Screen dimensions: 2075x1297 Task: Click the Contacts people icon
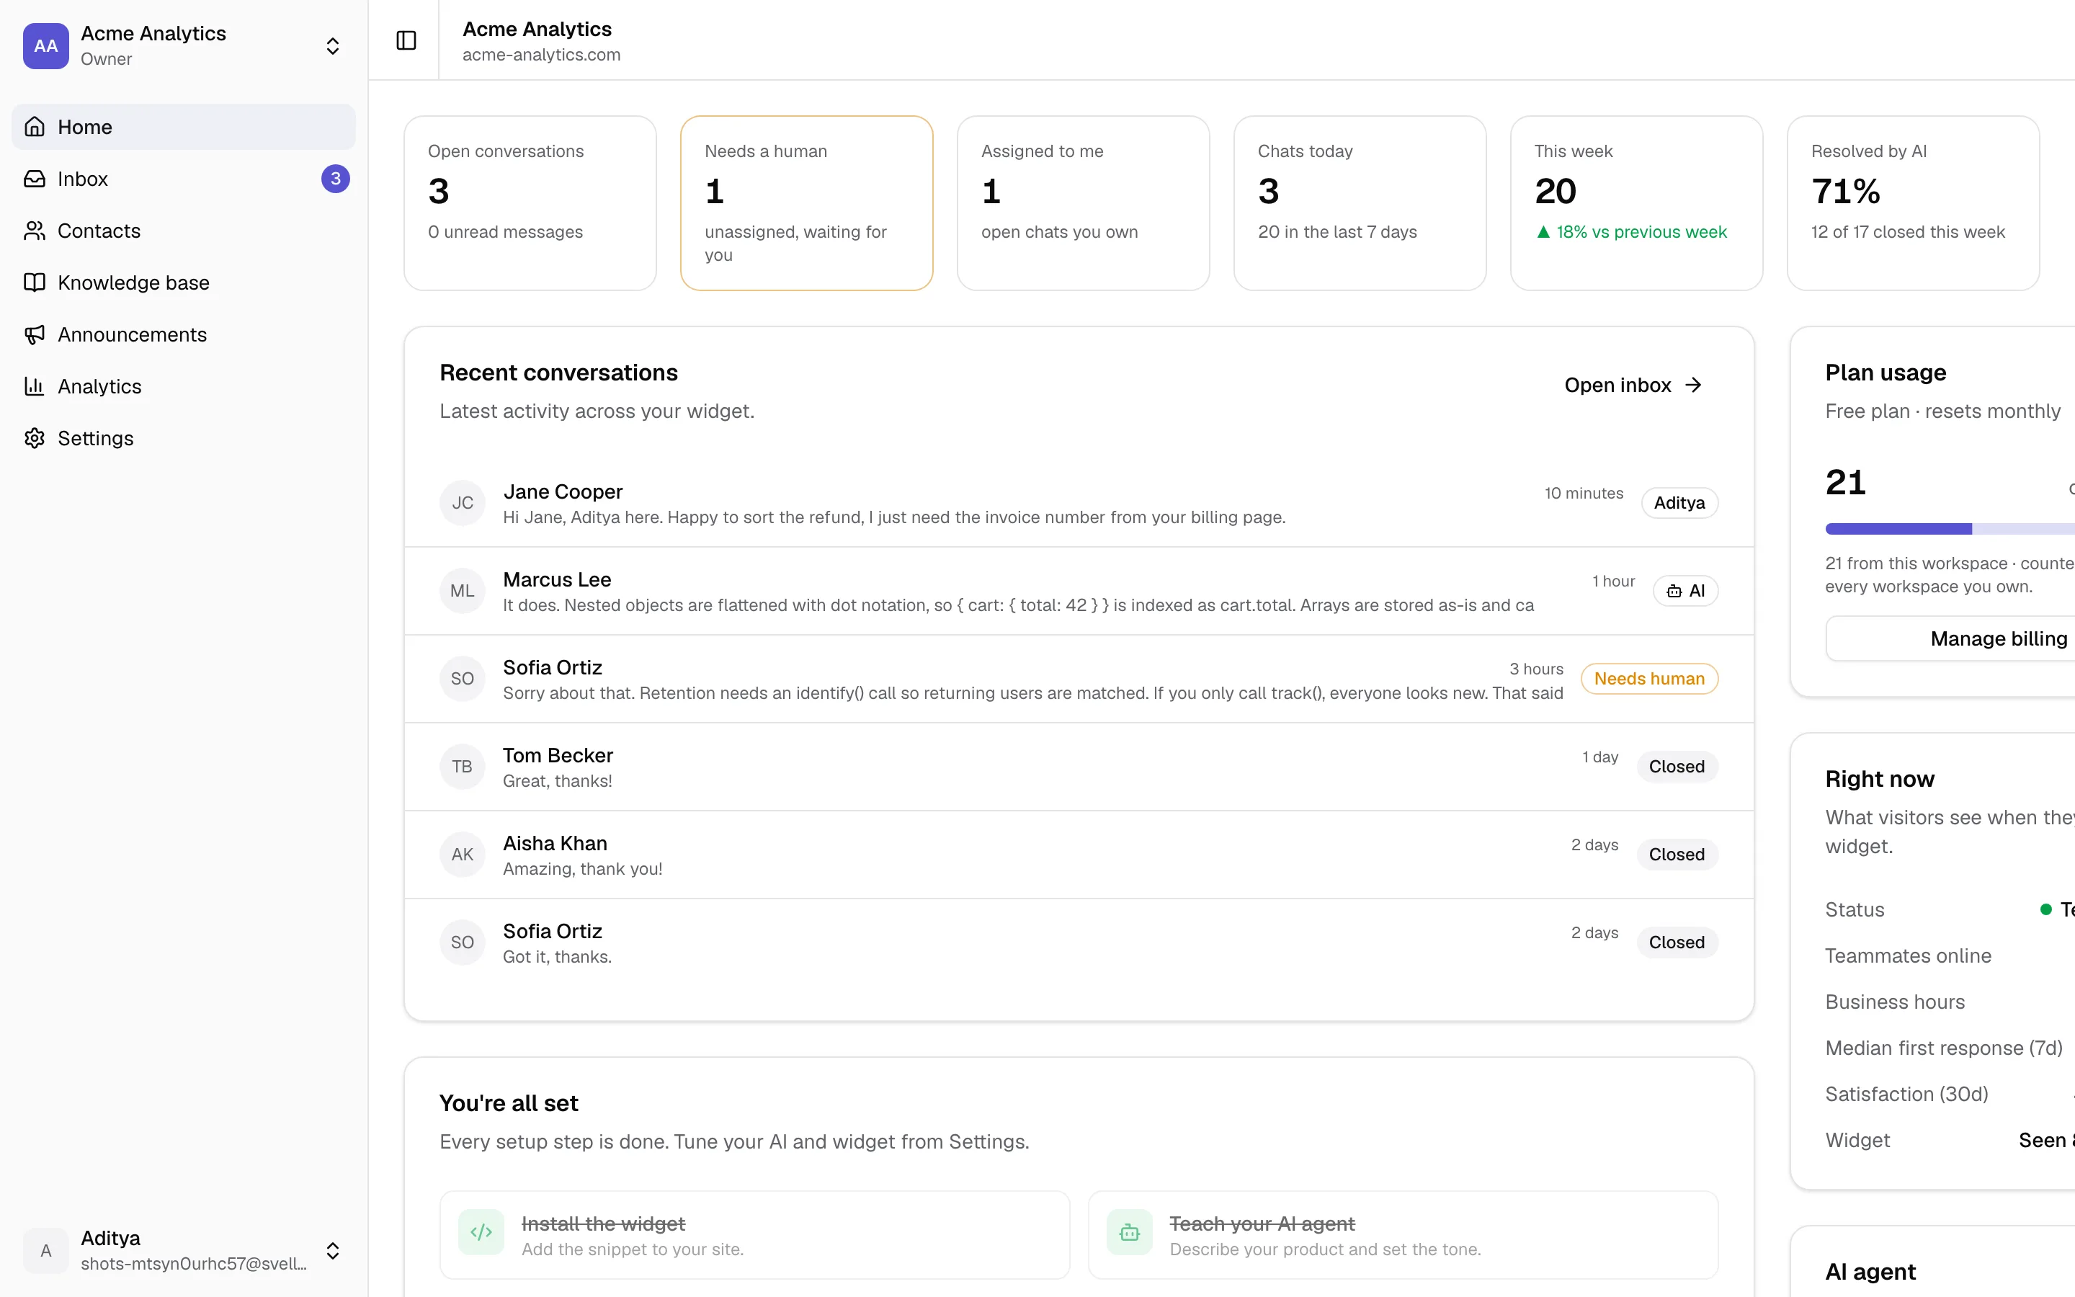click(35, 231)
